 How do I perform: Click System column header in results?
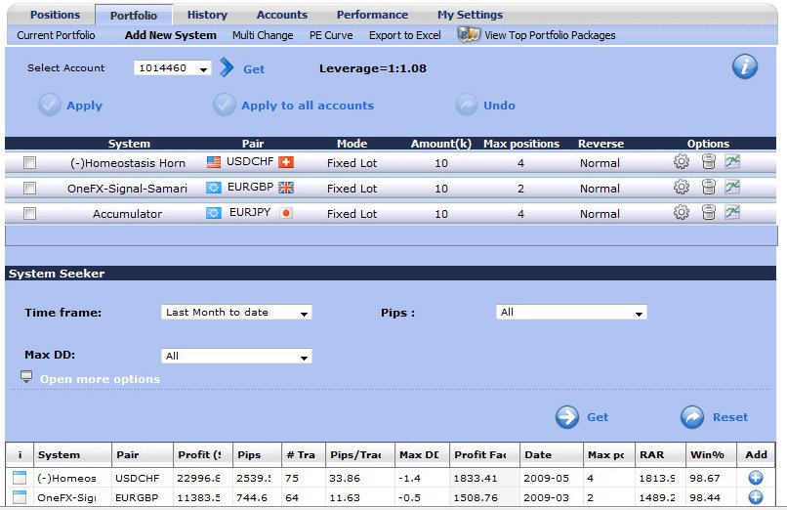[73, 454]
